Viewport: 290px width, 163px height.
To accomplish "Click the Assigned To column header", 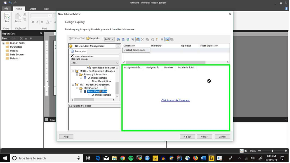I will pos(153,68).
